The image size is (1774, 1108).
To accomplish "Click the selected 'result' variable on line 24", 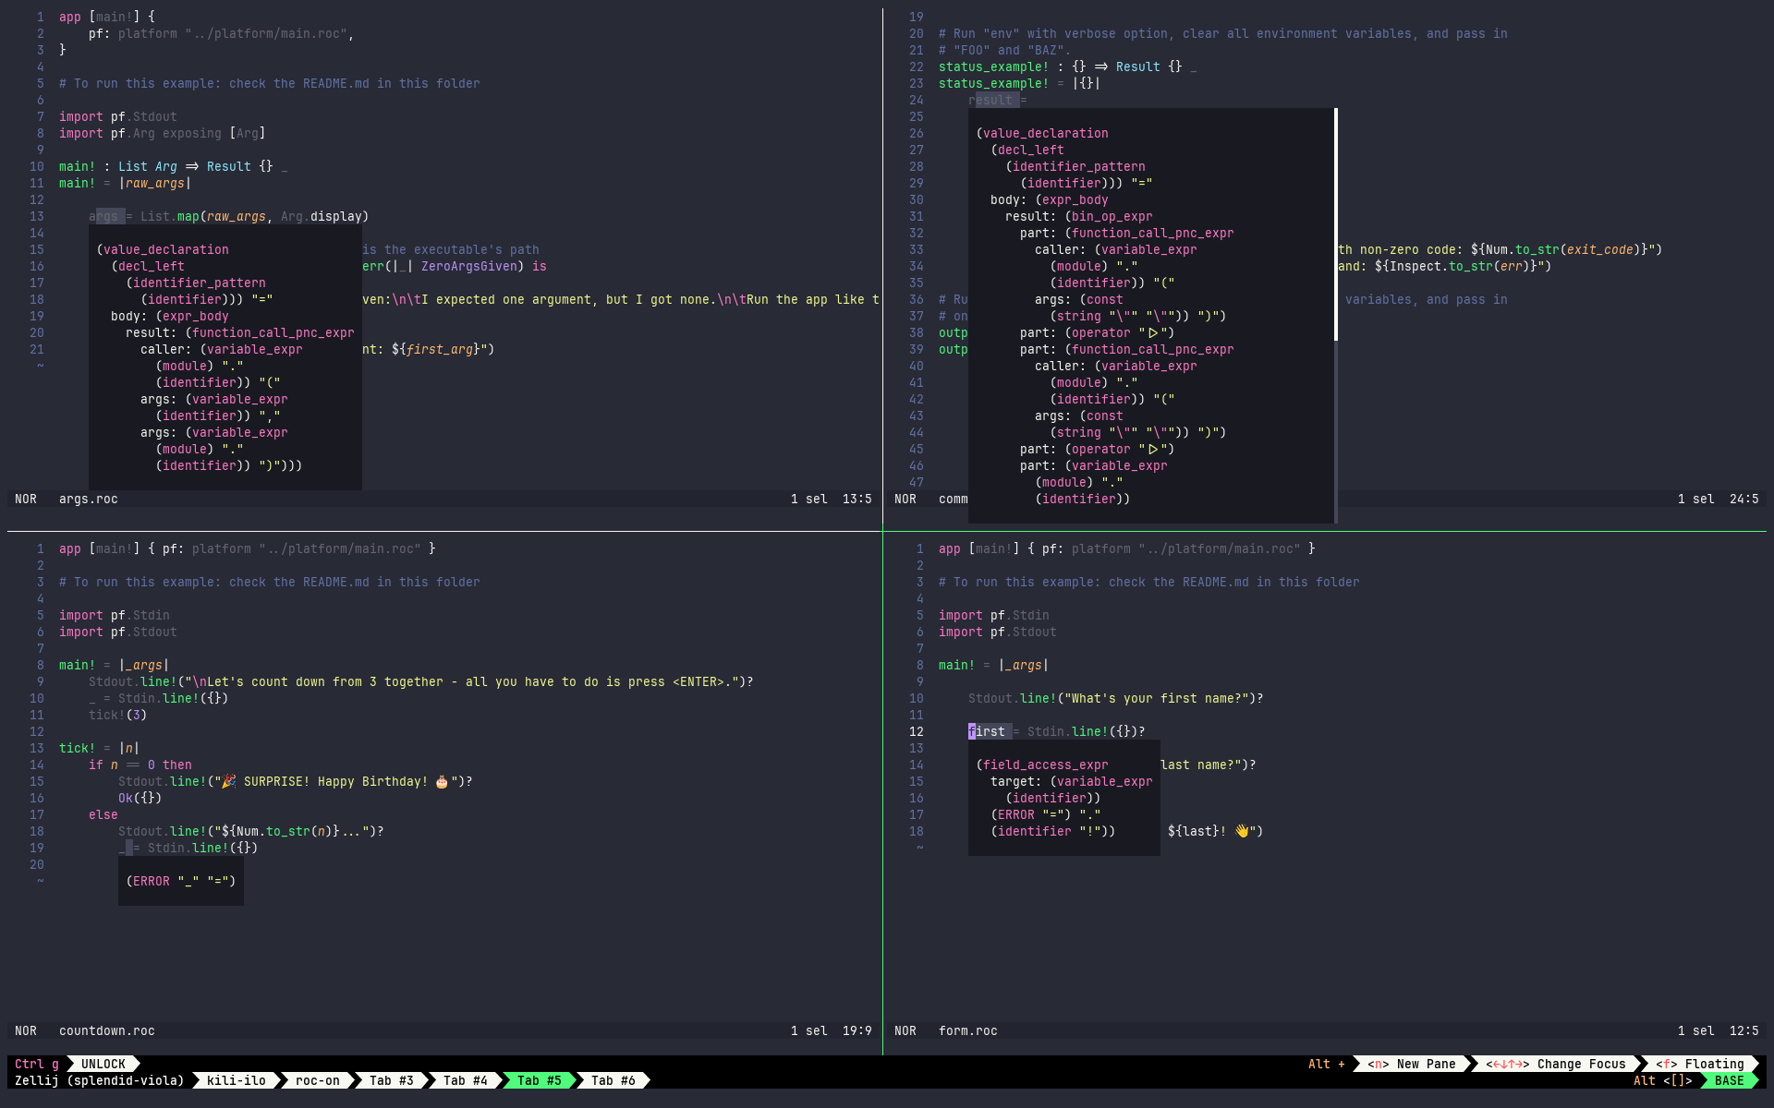I will (990, 100).
